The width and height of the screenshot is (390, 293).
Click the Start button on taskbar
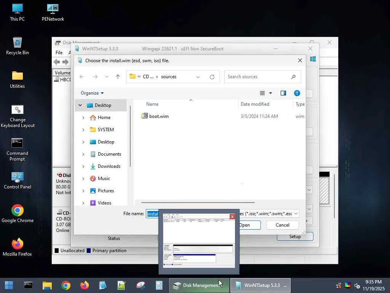coord(9,285)
